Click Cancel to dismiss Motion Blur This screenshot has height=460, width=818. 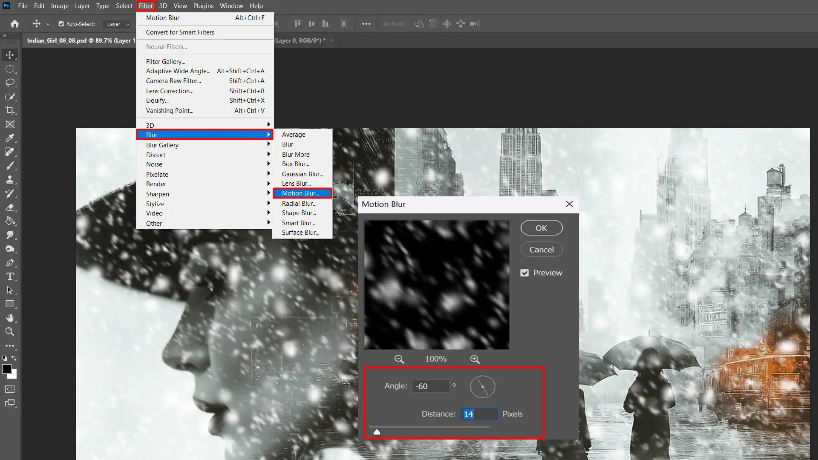tap(541, 249)
